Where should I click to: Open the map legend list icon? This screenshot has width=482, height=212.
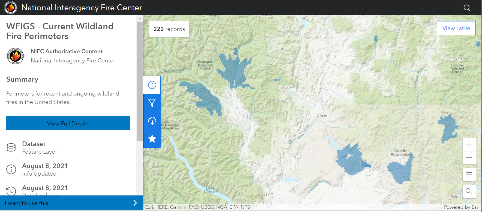tap(469, 174)
